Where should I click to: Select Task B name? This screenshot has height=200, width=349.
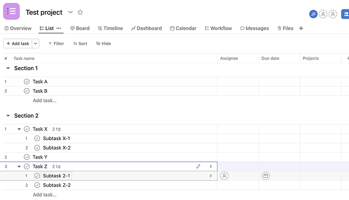(x=40, y=91)
